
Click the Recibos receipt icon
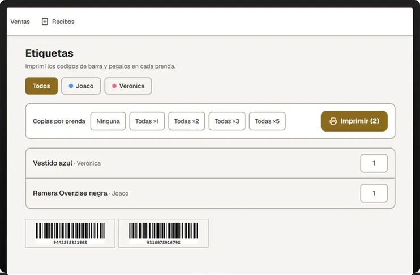pos(45,22)
